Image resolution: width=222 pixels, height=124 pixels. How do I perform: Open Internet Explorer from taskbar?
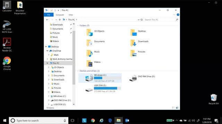click(101, 121)
